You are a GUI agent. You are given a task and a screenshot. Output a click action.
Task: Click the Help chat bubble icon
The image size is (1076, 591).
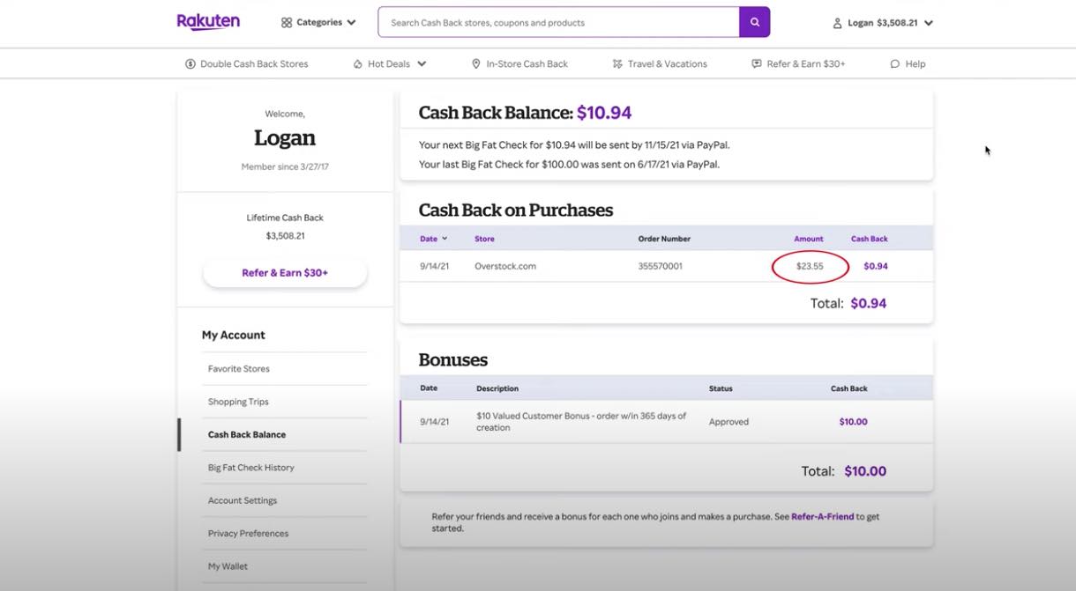[x=895, y=63]
